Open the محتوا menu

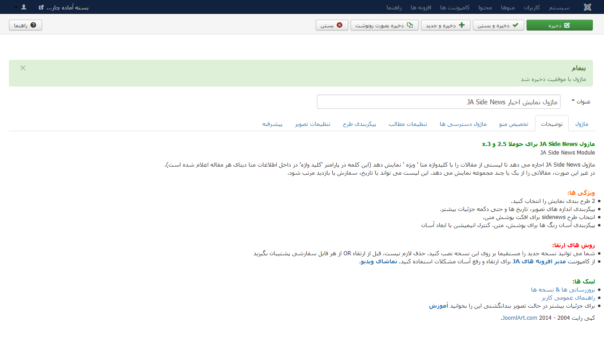pyautogui.click(x=485, y=7)
